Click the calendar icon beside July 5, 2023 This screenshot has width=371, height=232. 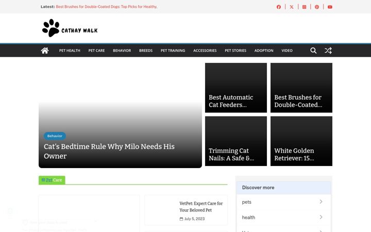[181, 219]
